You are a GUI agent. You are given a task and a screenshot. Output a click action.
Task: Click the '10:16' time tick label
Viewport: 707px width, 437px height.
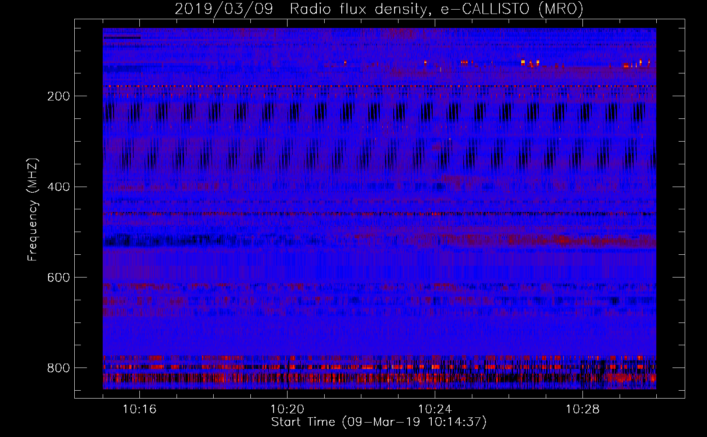(139, 409)
